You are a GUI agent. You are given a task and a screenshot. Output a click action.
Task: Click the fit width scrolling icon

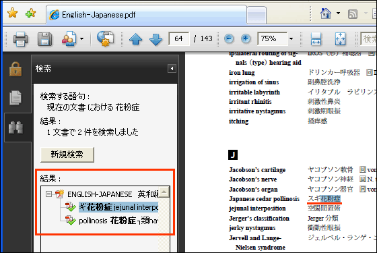316,39
